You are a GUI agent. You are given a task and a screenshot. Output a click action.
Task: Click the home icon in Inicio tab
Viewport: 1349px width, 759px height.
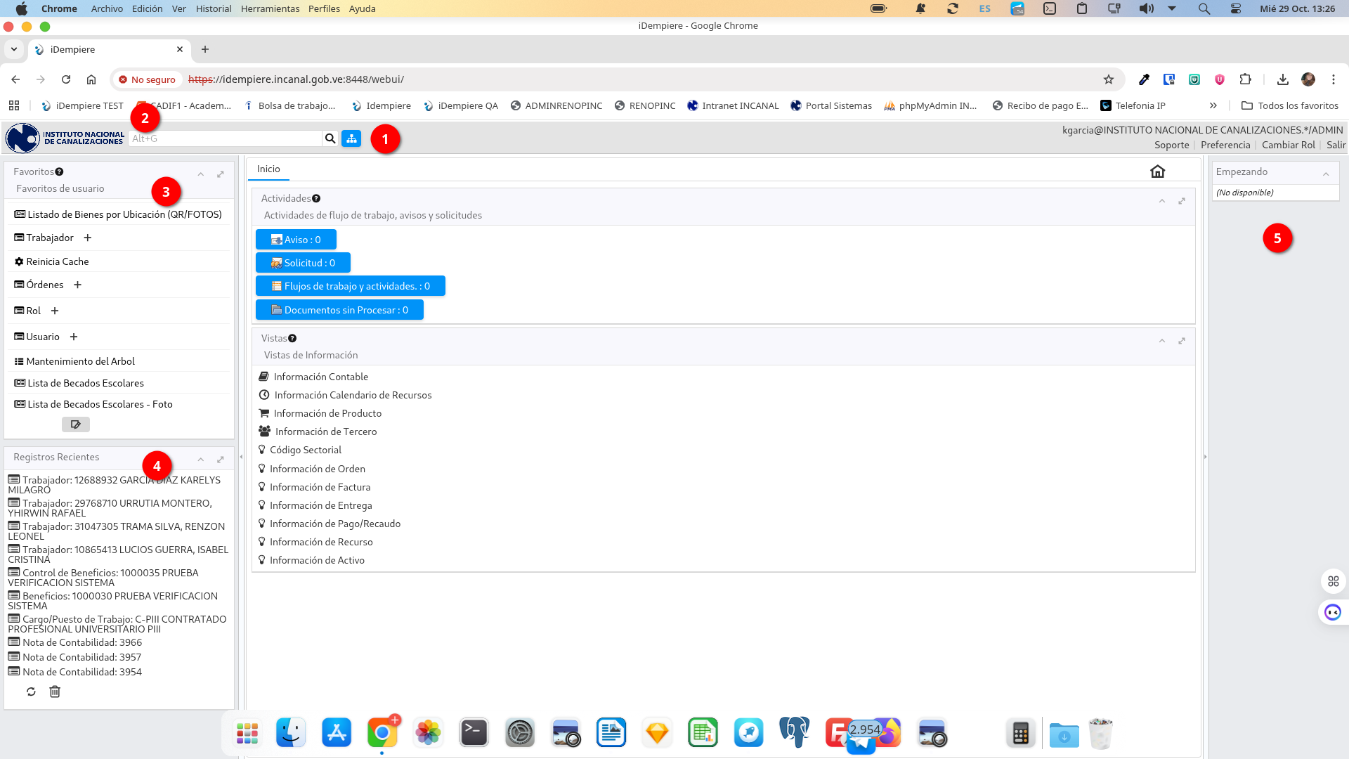pos(1157,171)
